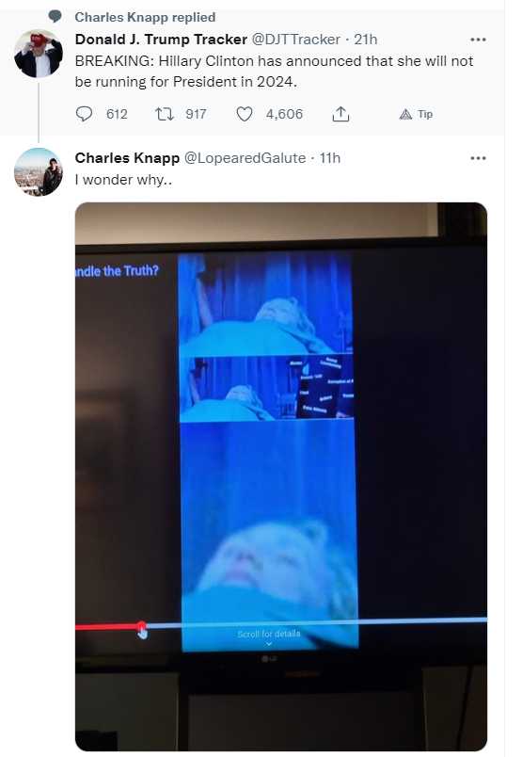Open the 21h timestamp link

click(366, 40)
